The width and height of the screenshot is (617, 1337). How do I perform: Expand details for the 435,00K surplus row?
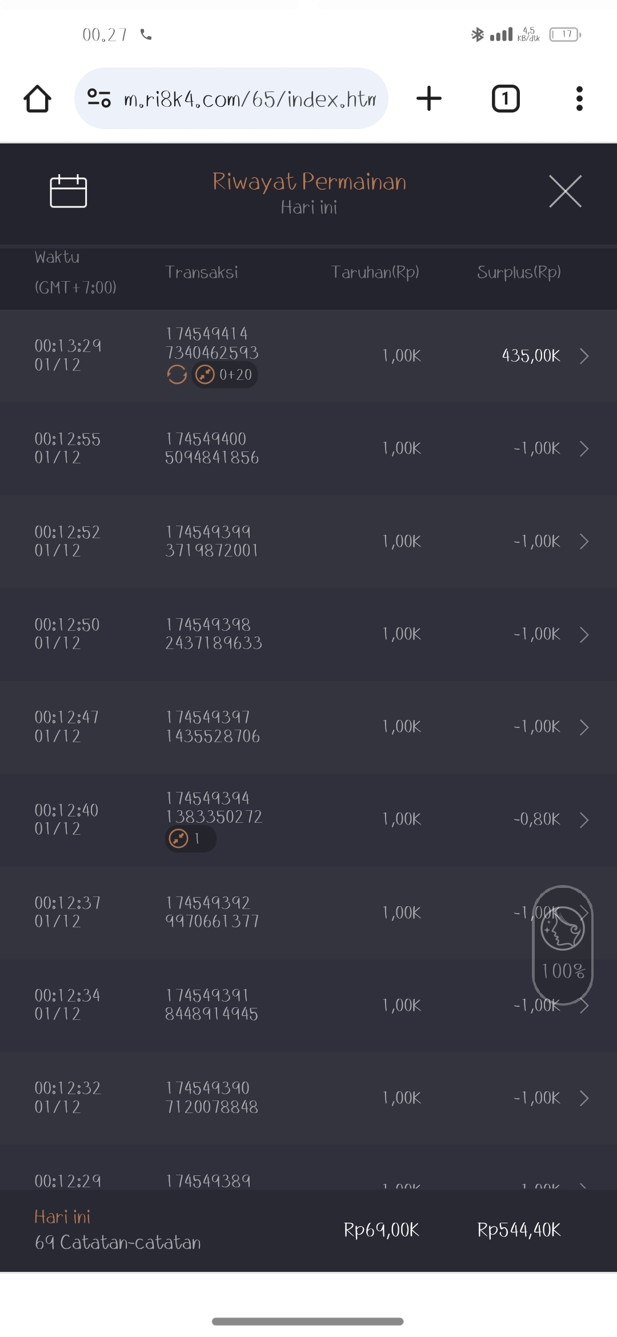[584, 356]
